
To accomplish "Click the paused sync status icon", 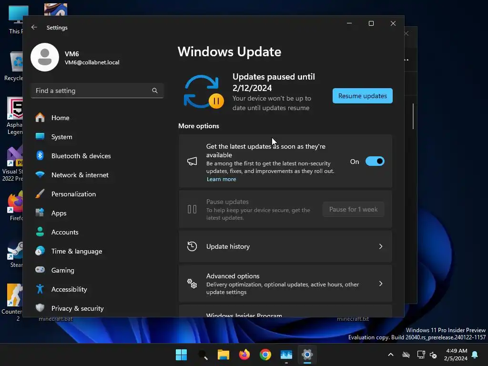I will [203, 92].
